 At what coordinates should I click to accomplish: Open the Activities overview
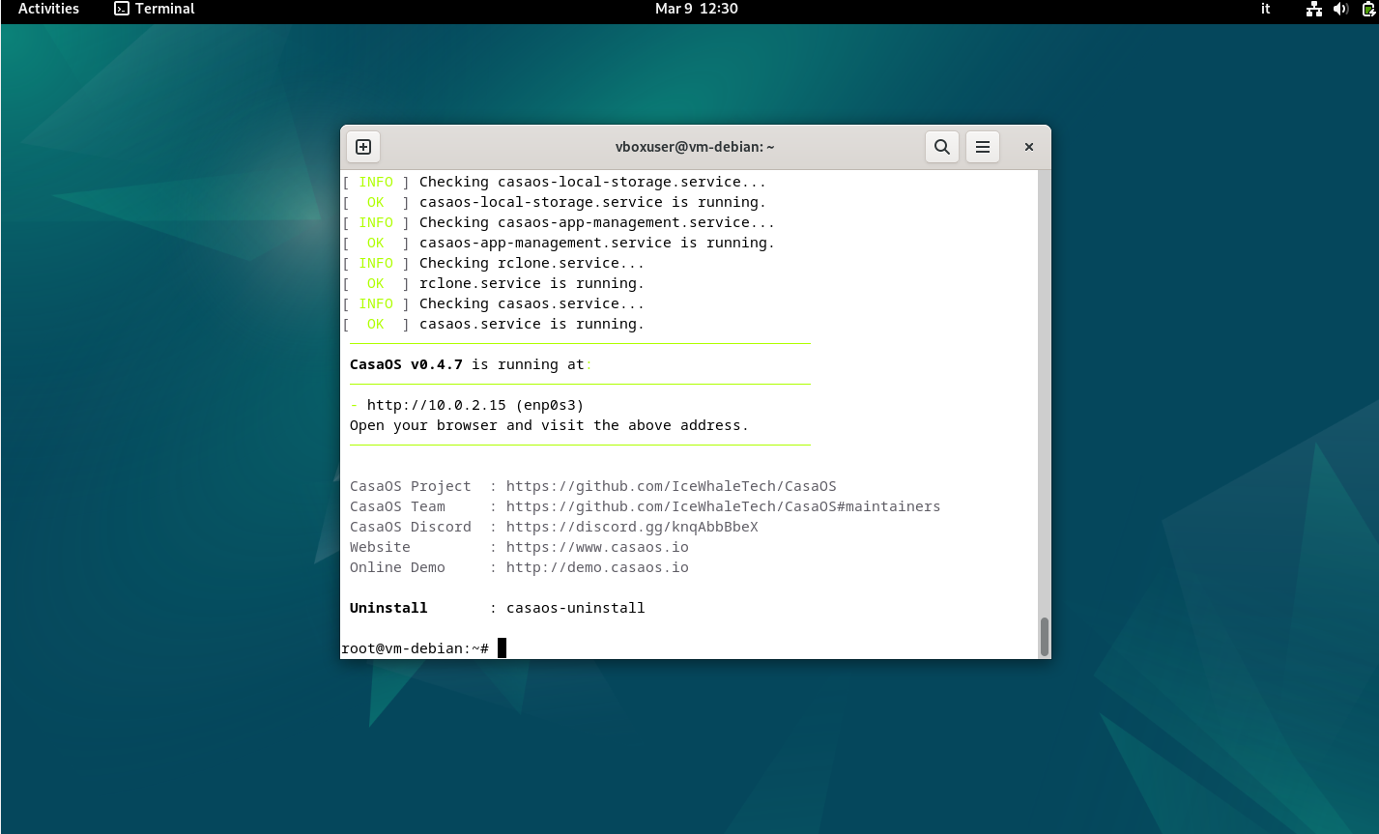tap(48, 9)
